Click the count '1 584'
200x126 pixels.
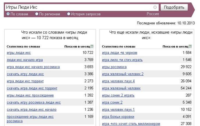[x=187, y=53]
